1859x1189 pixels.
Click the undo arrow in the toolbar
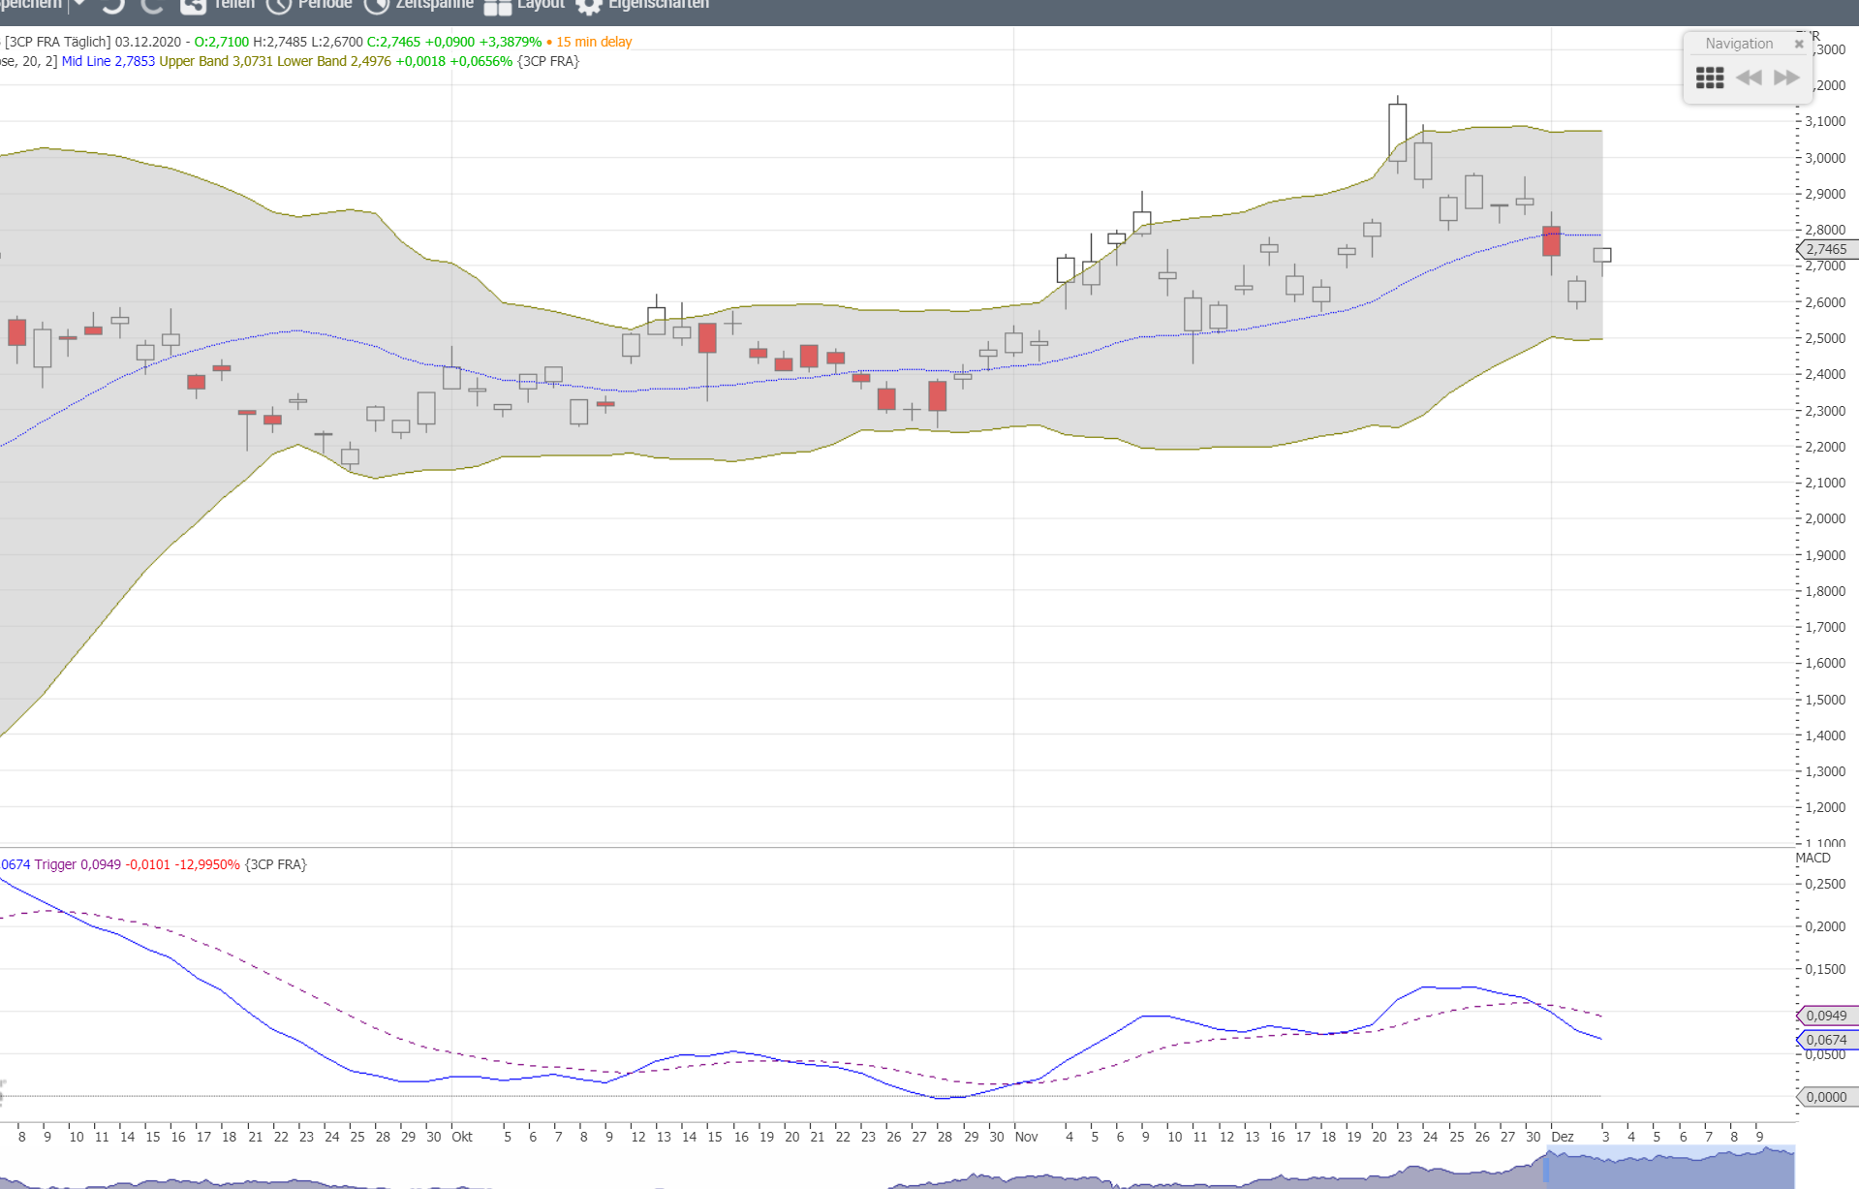tap(113, 6)
